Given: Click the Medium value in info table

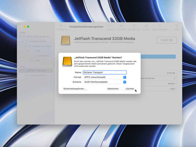Looking at the screenshot, I should [x=171, y=84].
